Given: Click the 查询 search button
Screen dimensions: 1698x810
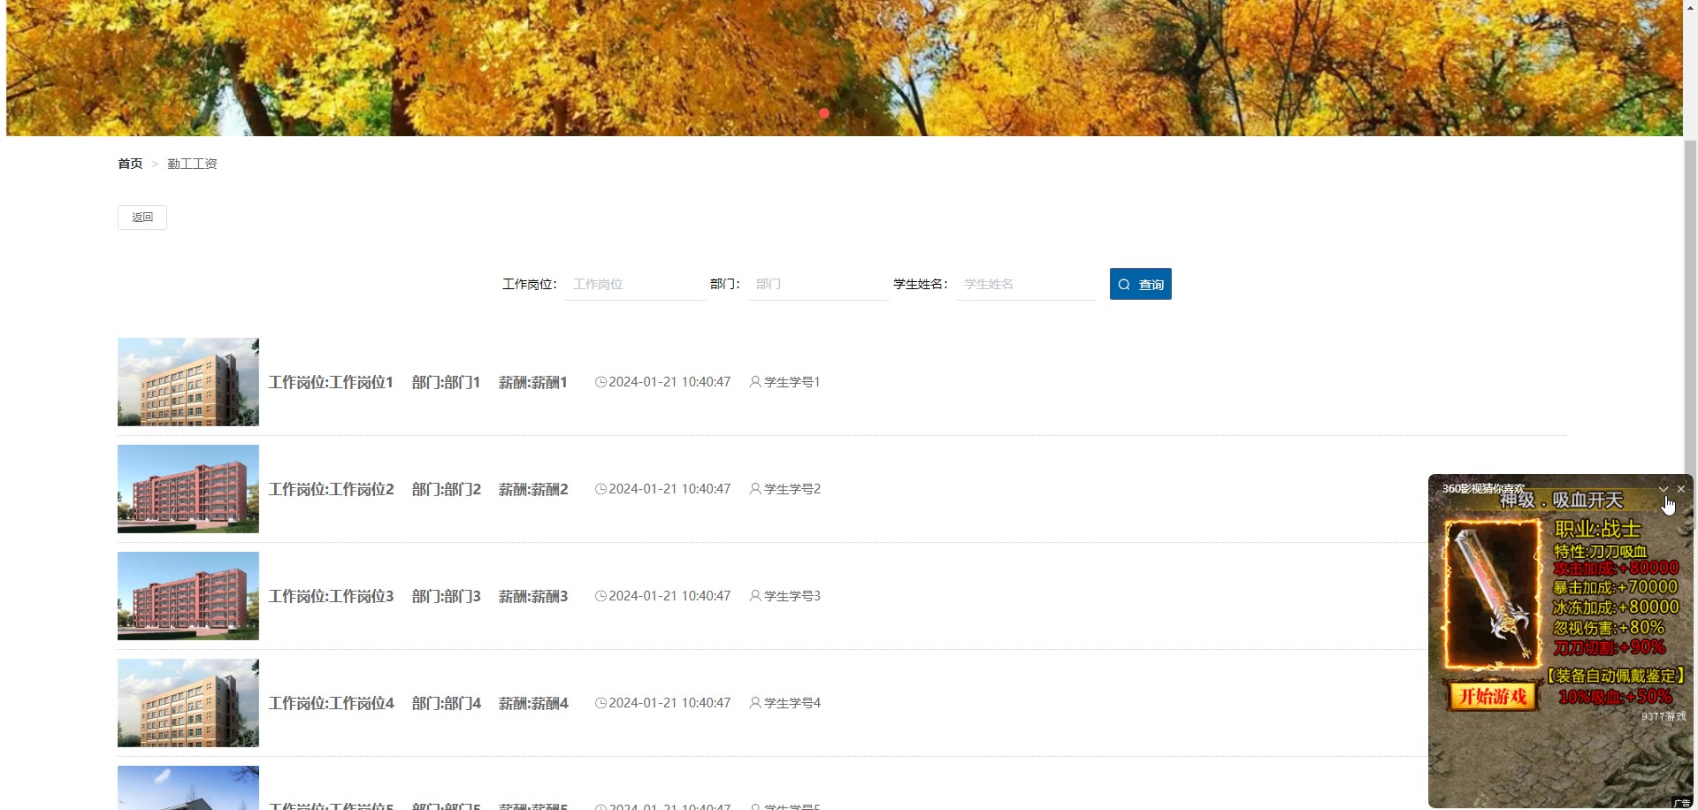Looking at the screenshot, I should click(1141, 284).
